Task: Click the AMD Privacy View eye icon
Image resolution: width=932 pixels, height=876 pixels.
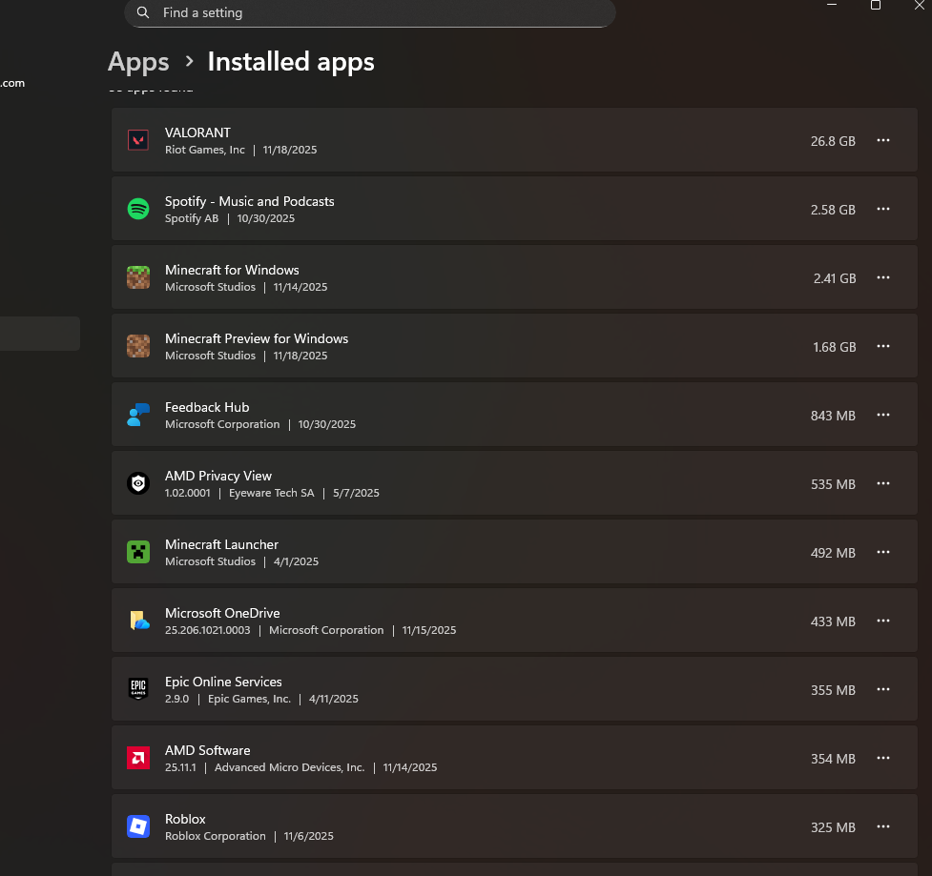Action: click(138, 483)
